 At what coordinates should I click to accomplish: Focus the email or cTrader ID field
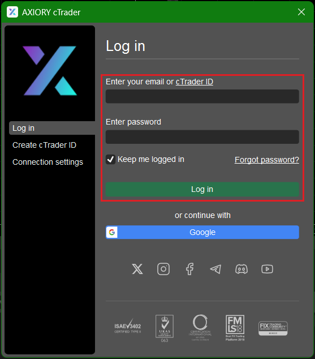point(202,96)
